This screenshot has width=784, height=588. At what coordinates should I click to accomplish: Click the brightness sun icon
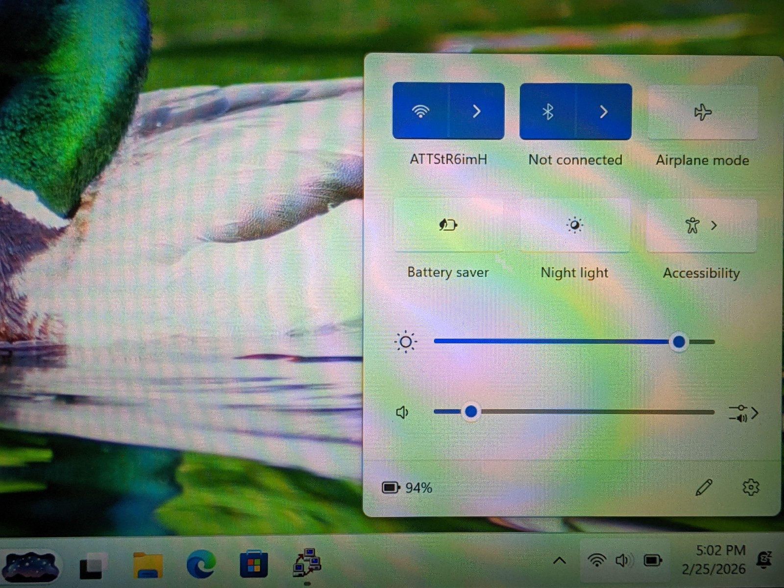point(406,342)
